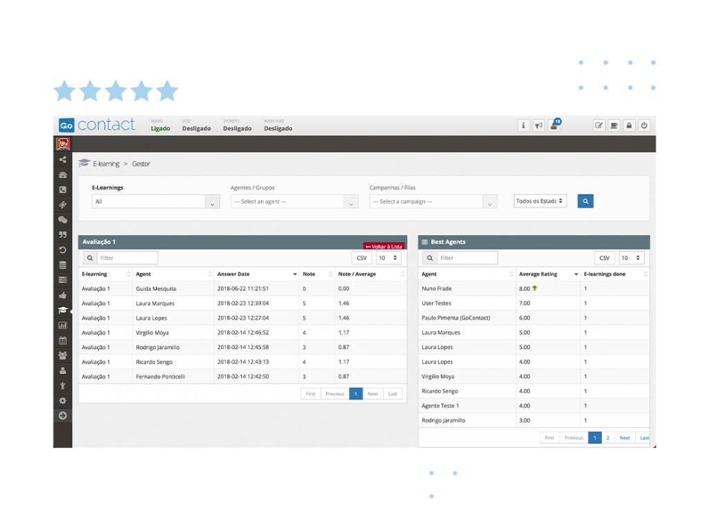This screenshot has height=527, width=709.
Task: Click the arrow circle to expand sidebar
Action: coord(63,416)
